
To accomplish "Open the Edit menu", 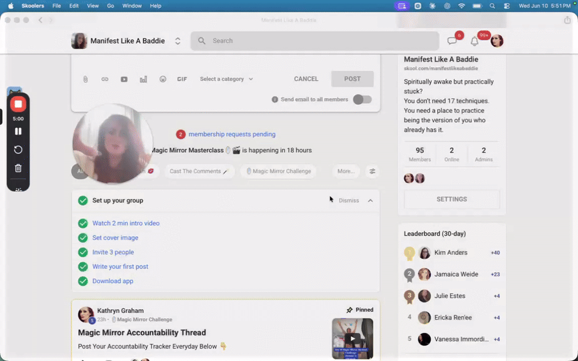I will pos(74,6).
